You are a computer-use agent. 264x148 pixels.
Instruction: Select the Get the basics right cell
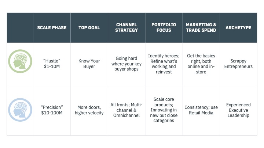coord(201,64)
